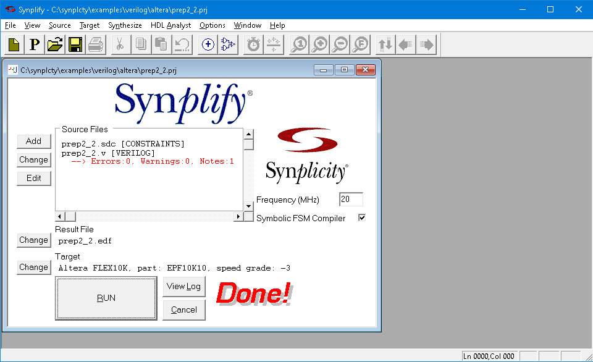Click Change button beside Target

[x=33, y=267]
